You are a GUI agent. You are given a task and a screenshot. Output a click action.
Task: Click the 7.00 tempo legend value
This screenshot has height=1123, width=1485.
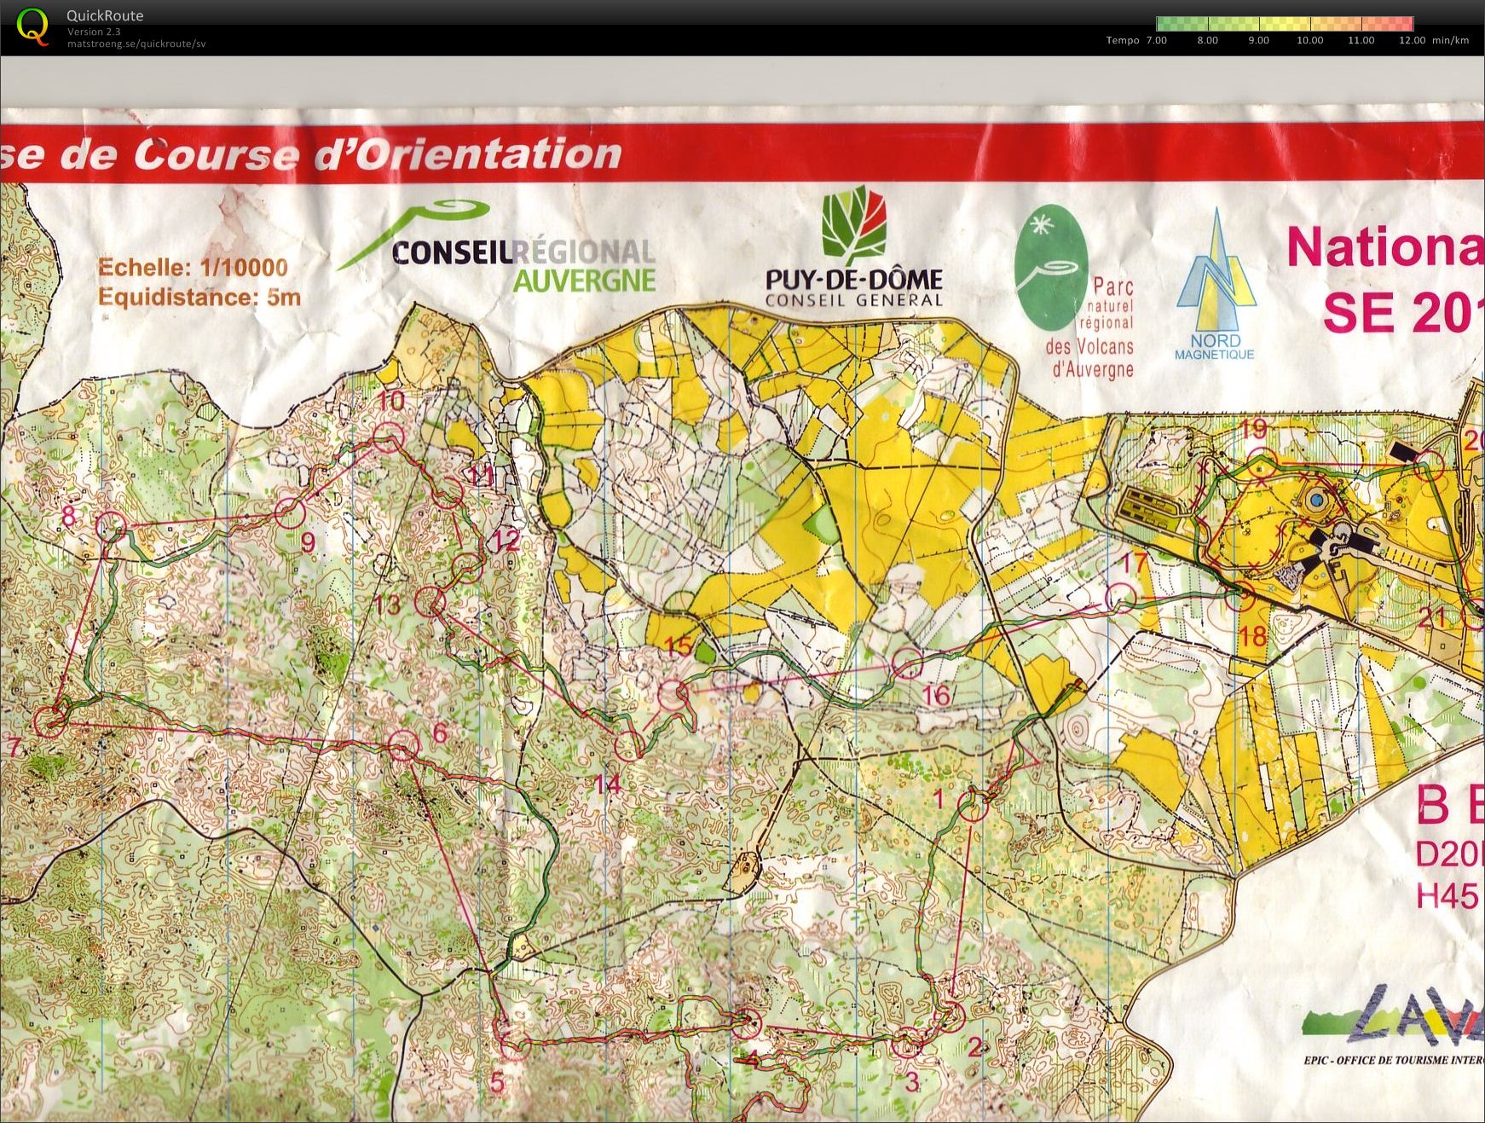1157,40
